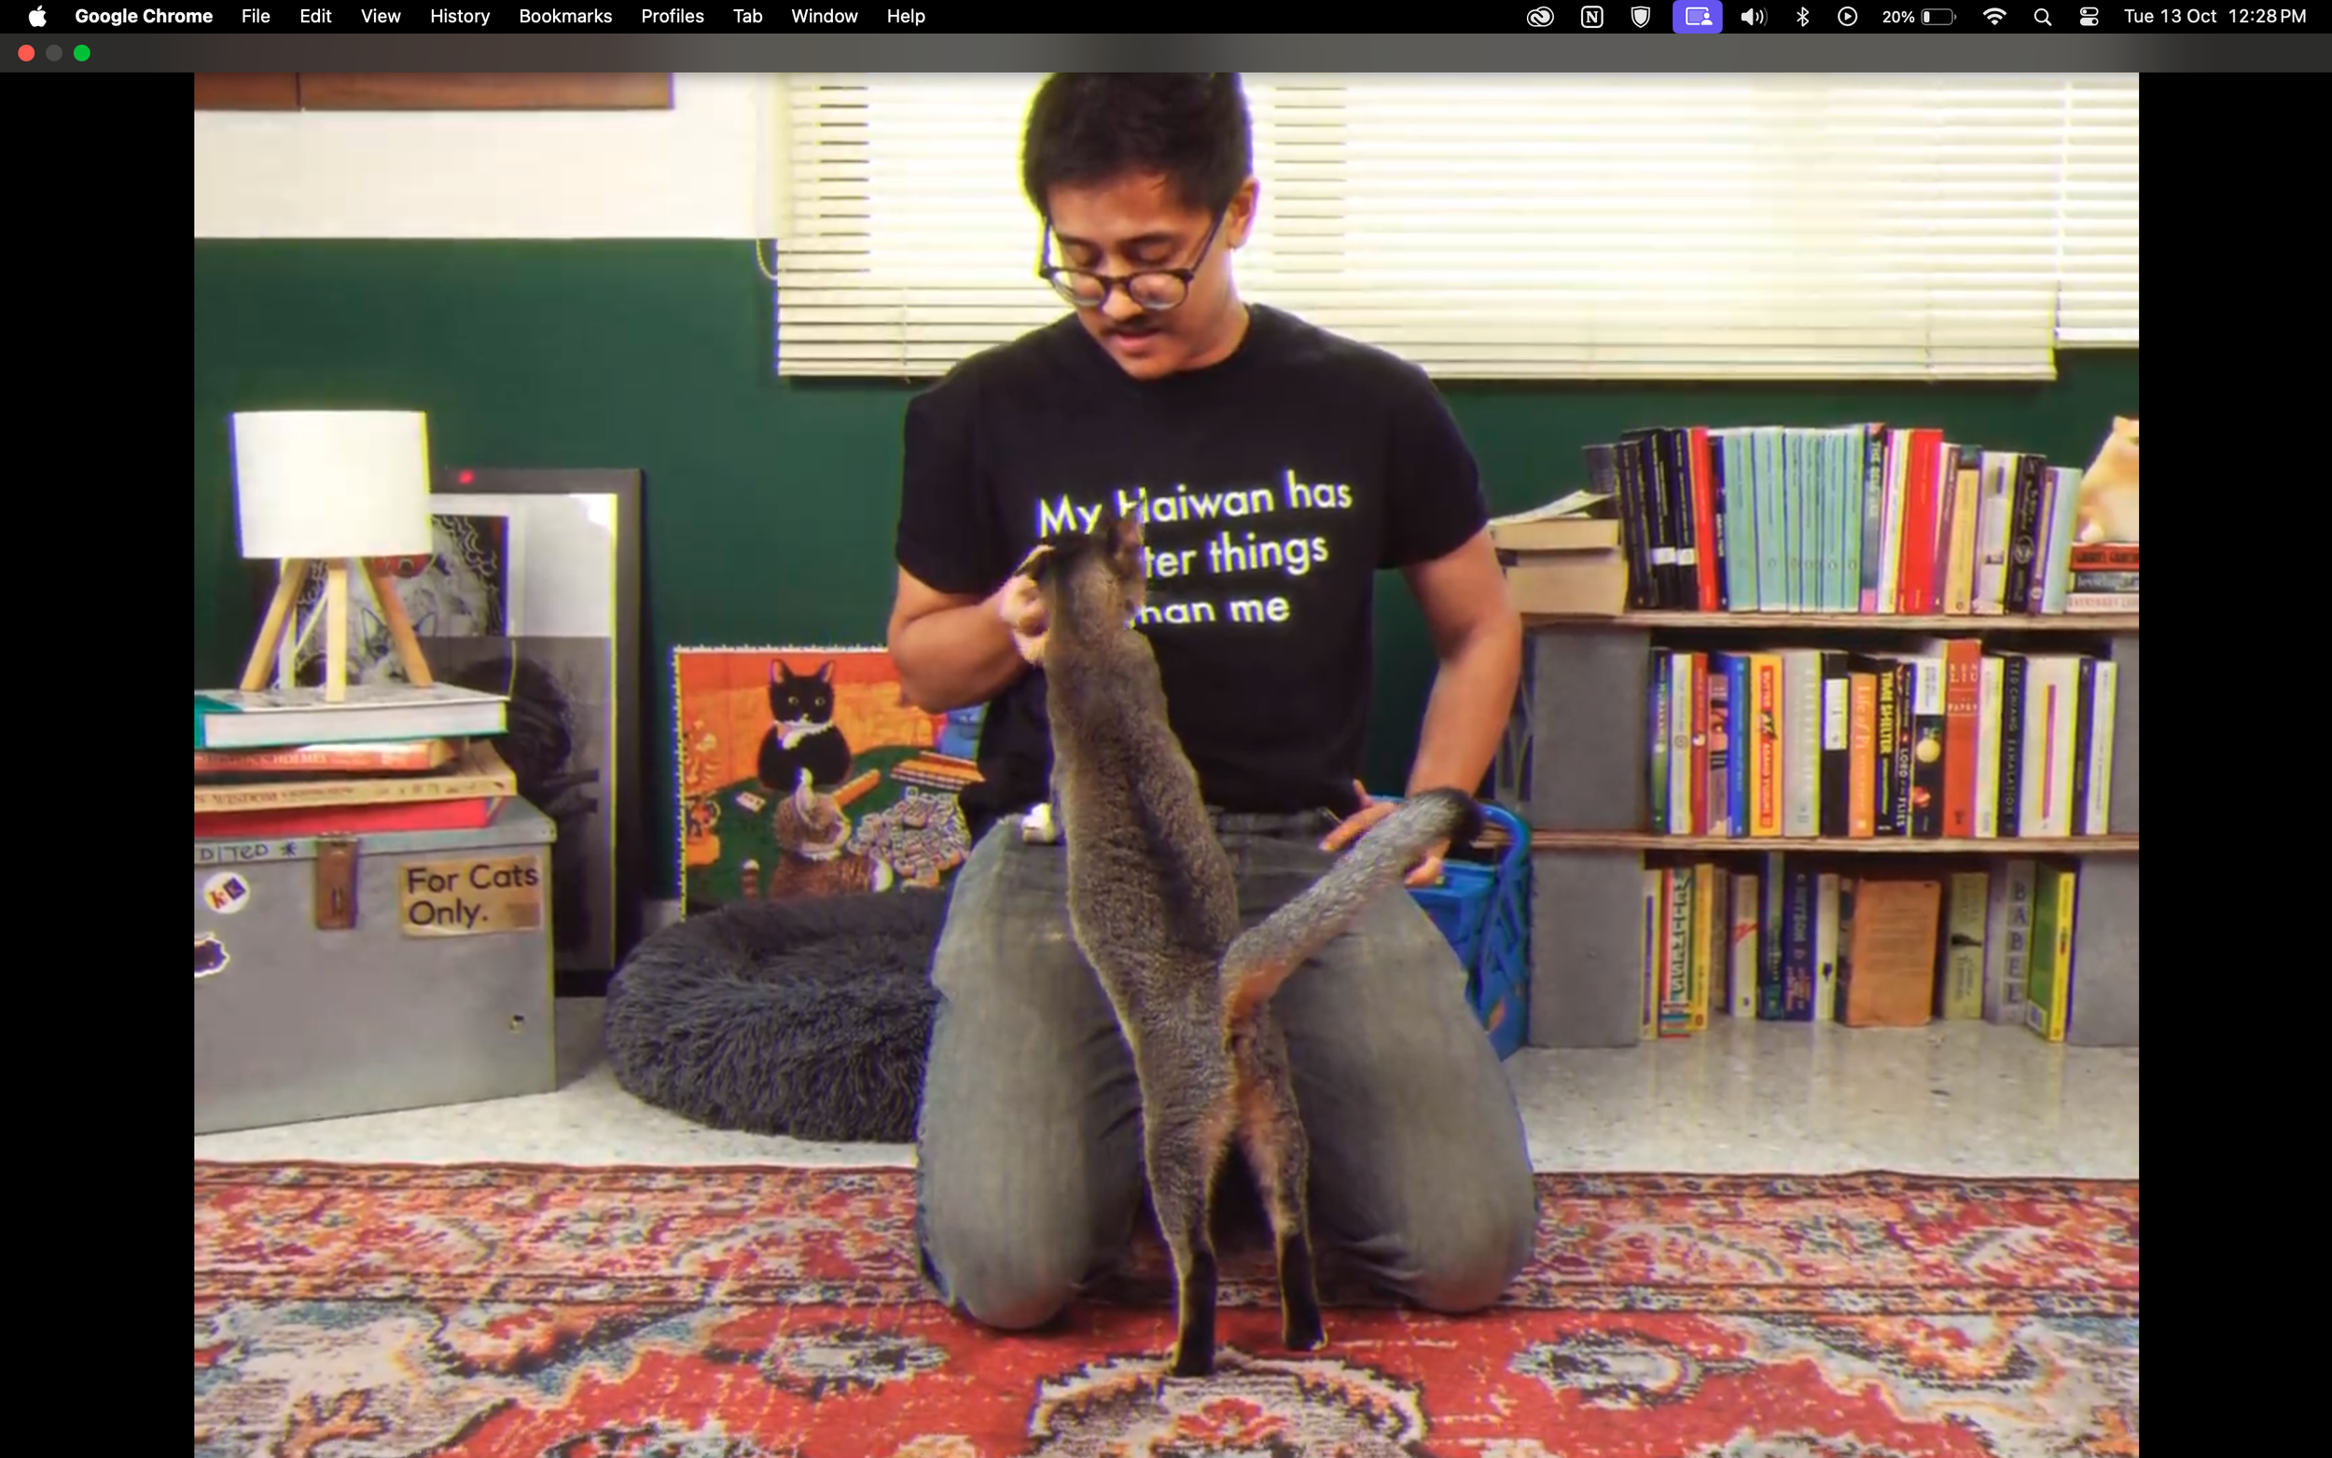
Task: Open the History menu
Action: 460,17
